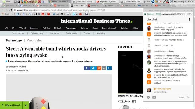Open the World nav section
Viewport: 195px width, 109px height.
coord(23,28)
